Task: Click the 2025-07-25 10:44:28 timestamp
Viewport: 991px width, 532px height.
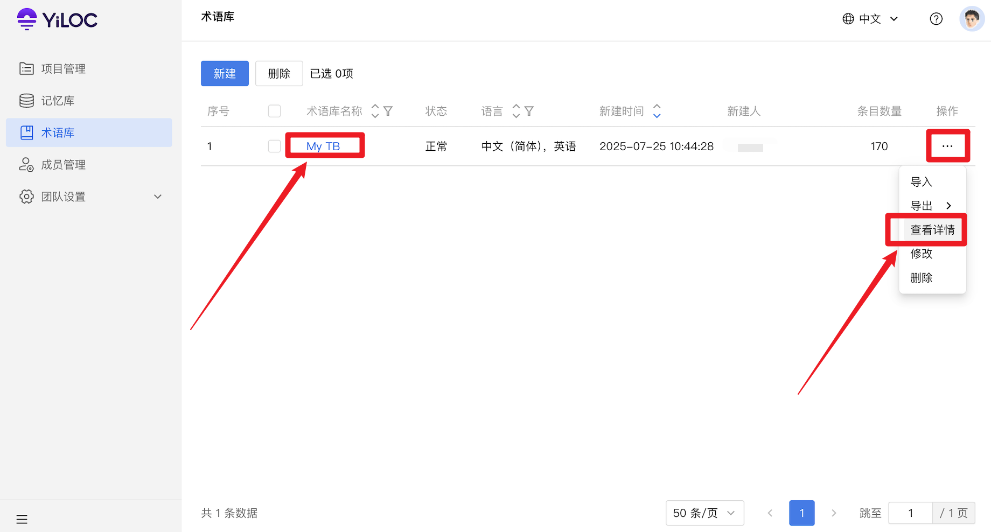Action: pyautogui.click(x=657, y=146)
